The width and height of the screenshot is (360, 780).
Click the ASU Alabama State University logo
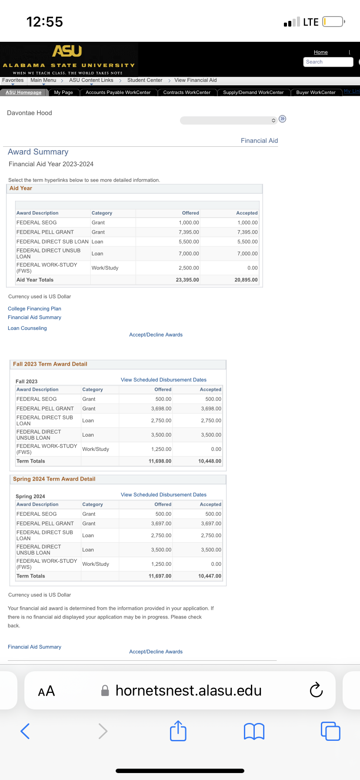point(69,59)
